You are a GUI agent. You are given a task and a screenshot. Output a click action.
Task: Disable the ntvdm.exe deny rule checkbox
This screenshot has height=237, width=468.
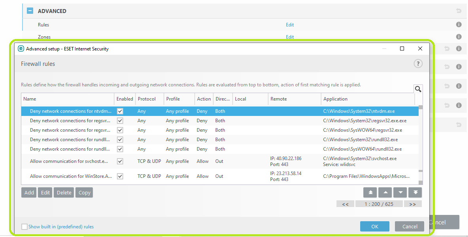click(x=120, y=111)
